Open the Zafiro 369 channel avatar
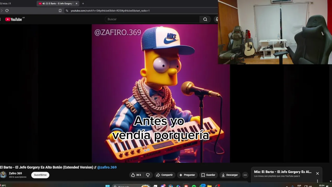This screenshot has width=332, height=187. click(3, 175)
